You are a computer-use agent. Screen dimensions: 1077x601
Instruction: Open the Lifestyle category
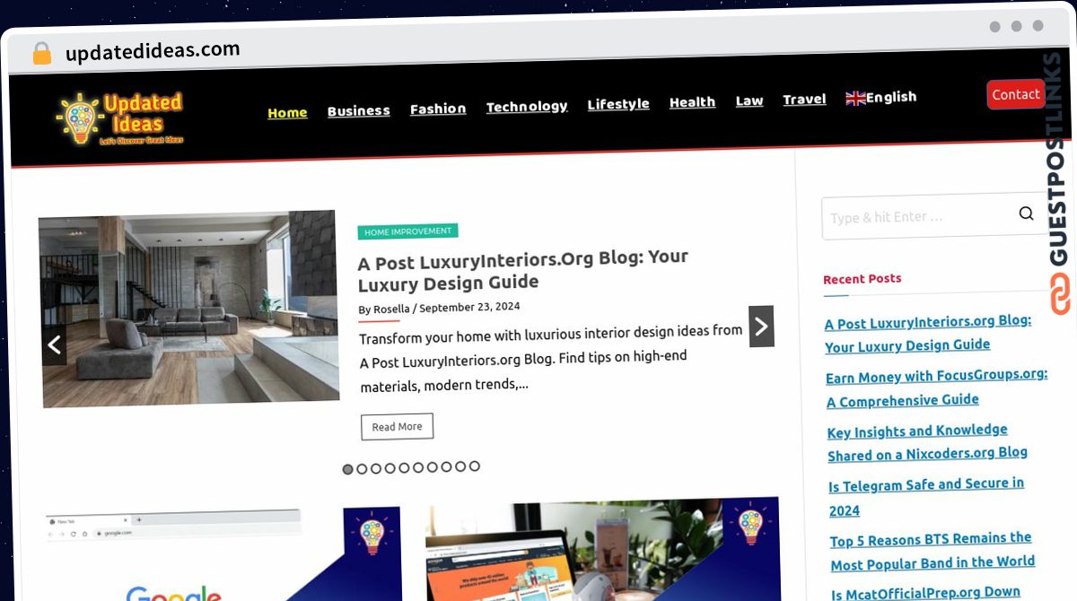618,105
